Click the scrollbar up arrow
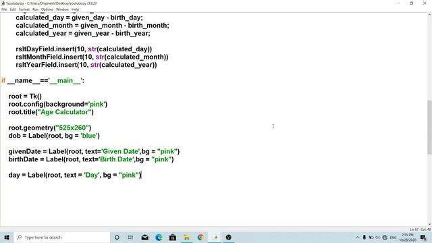432x243 pixels. pos(429,15)
